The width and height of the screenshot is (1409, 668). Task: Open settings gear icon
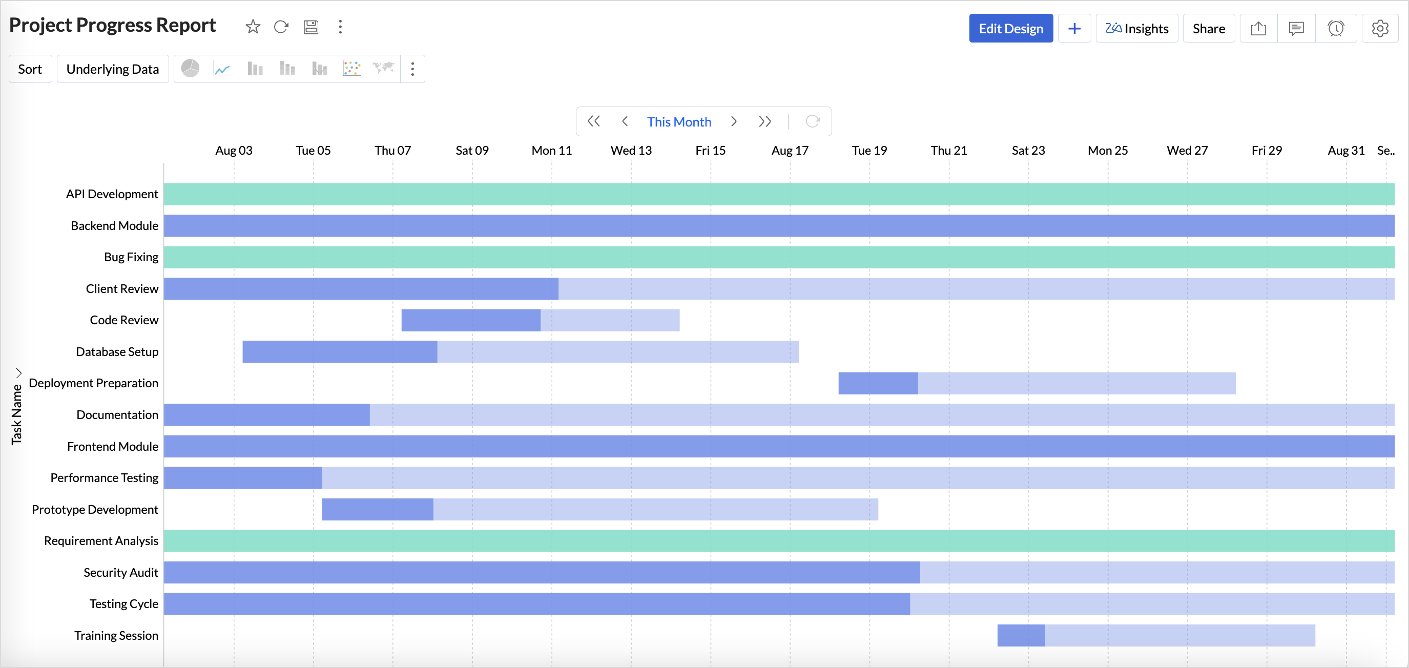[x=1379, y=29]
